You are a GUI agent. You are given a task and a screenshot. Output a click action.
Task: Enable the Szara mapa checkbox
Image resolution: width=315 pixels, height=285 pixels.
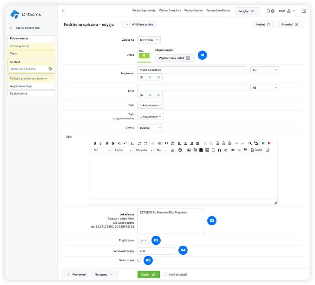[139, 260]
